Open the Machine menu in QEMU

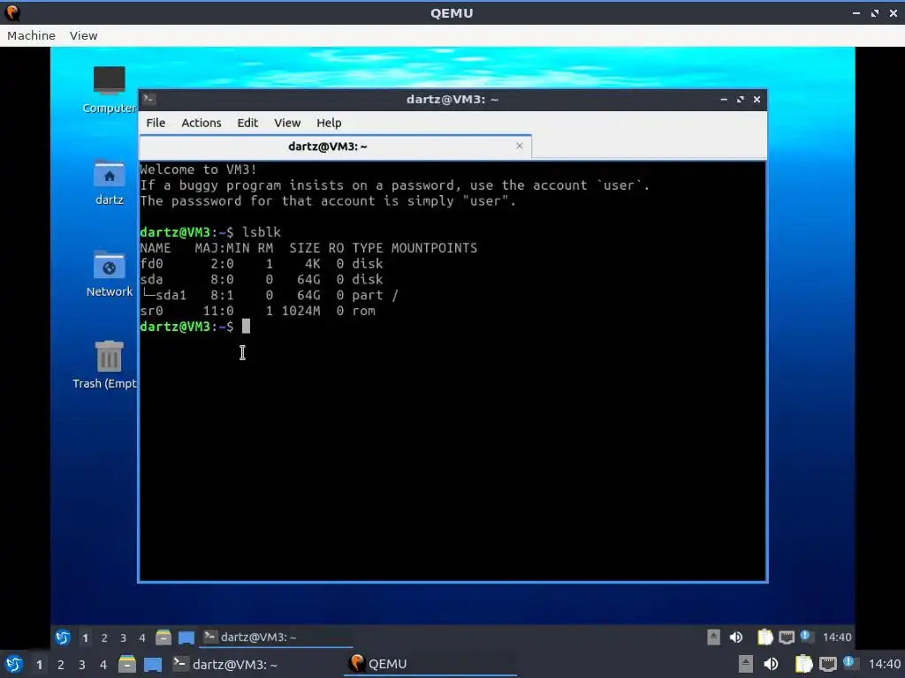(31, 35)
